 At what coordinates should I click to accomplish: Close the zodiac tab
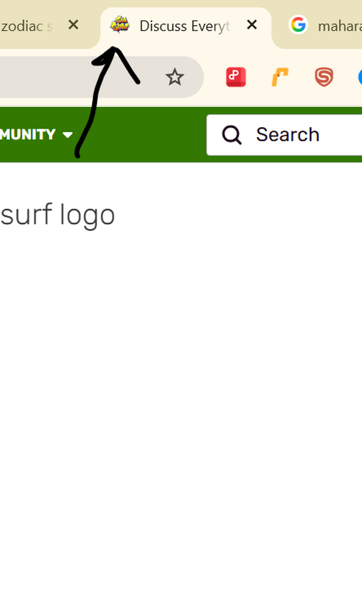click(73, 24)
